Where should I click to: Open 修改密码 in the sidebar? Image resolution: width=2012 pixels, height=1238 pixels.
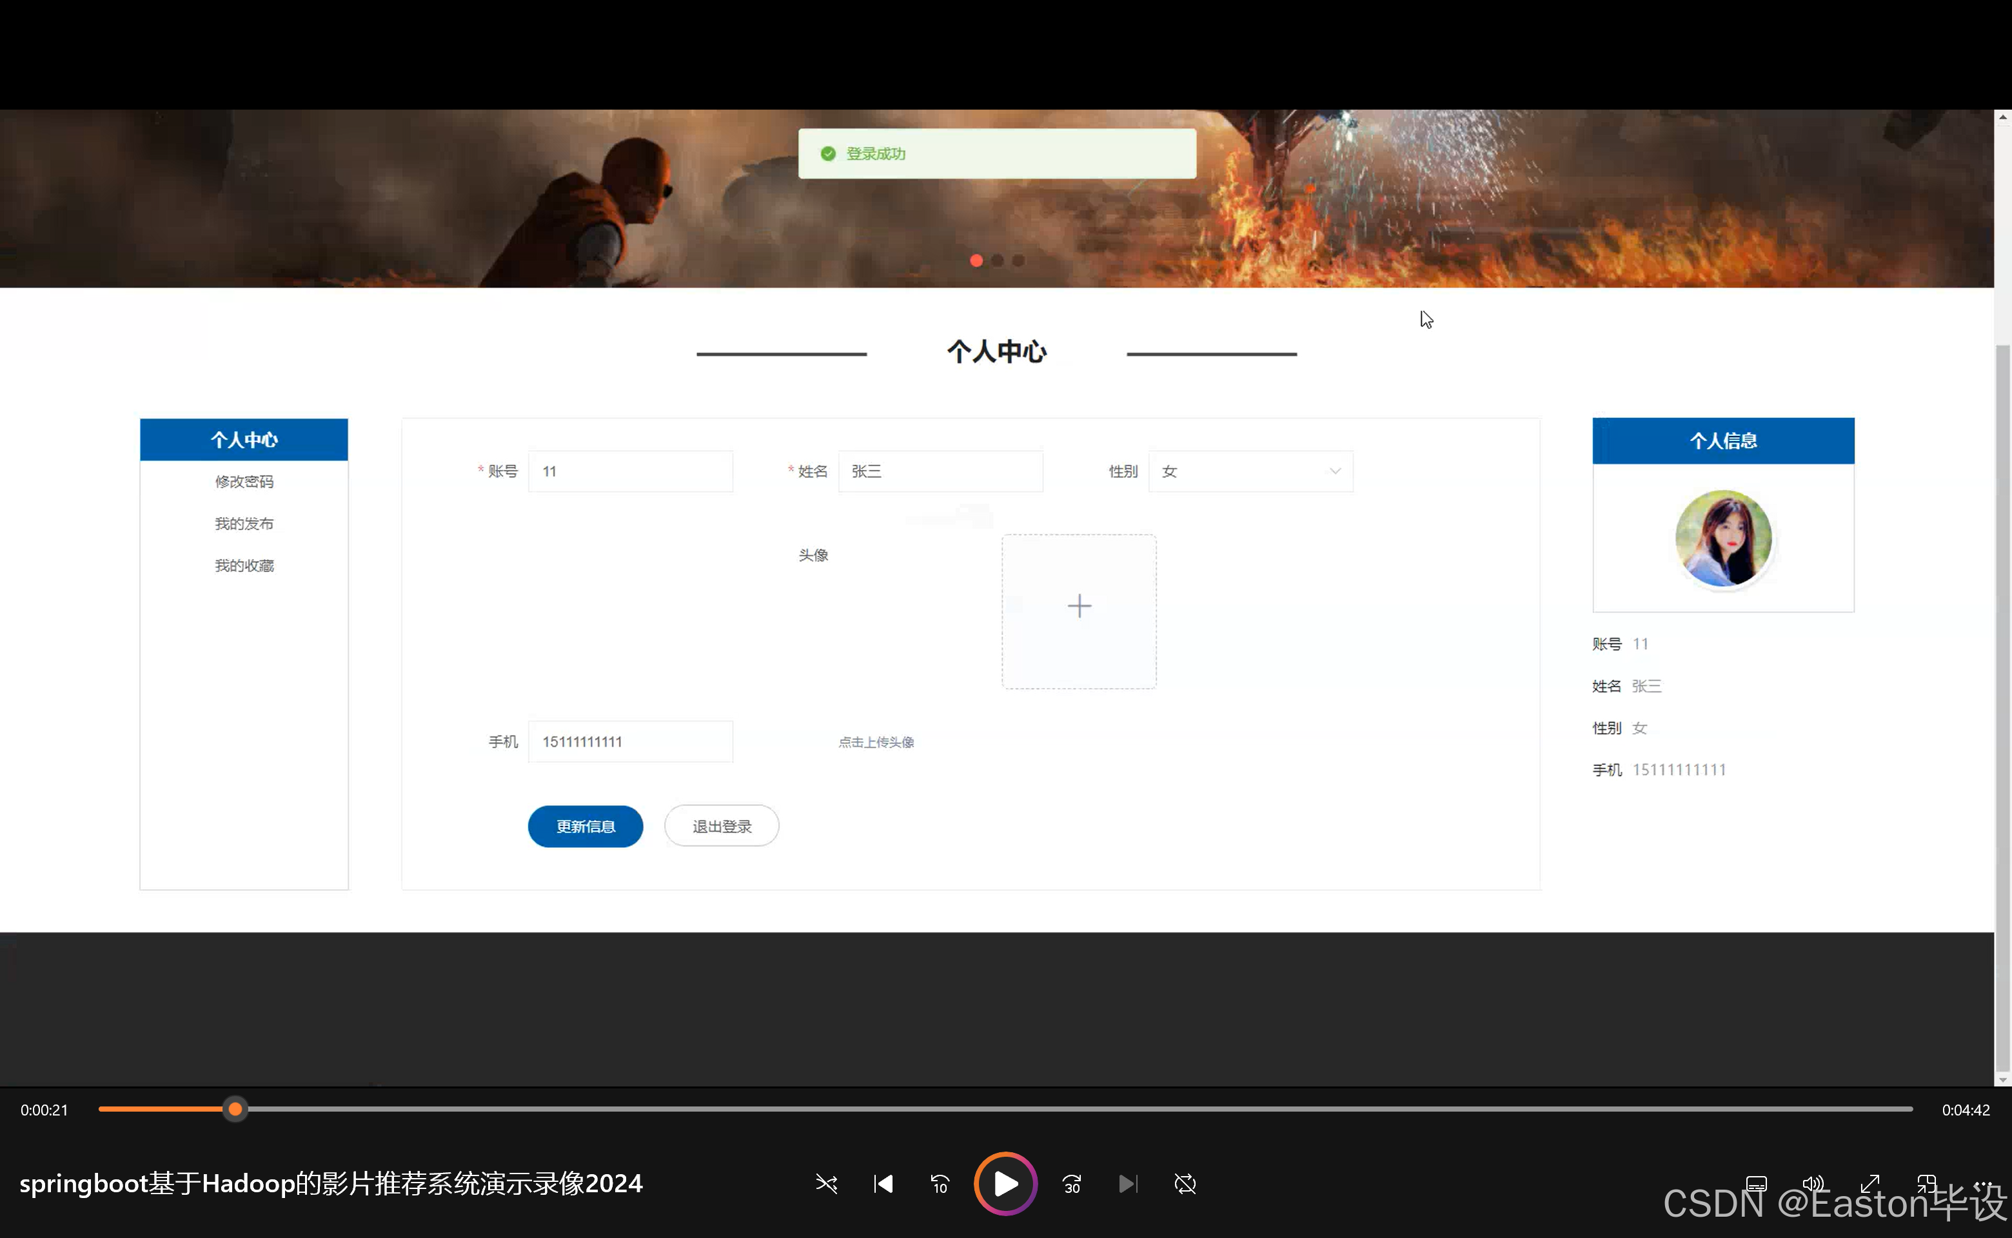[244, 482]
